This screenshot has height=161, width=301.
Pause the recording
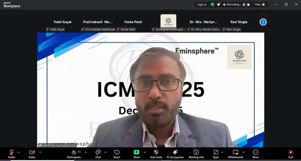pyautogui.click(x=244, y=5)
